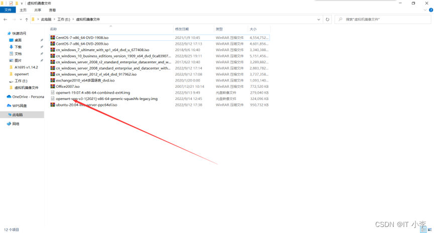Open 虚拟机镜像文件 in the sidebar
This screenshot has width=434, height=233.
pyautogui.click(x=26, y=88)
